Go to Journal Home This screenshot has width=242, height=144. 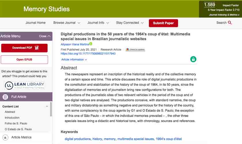point(35,23)
